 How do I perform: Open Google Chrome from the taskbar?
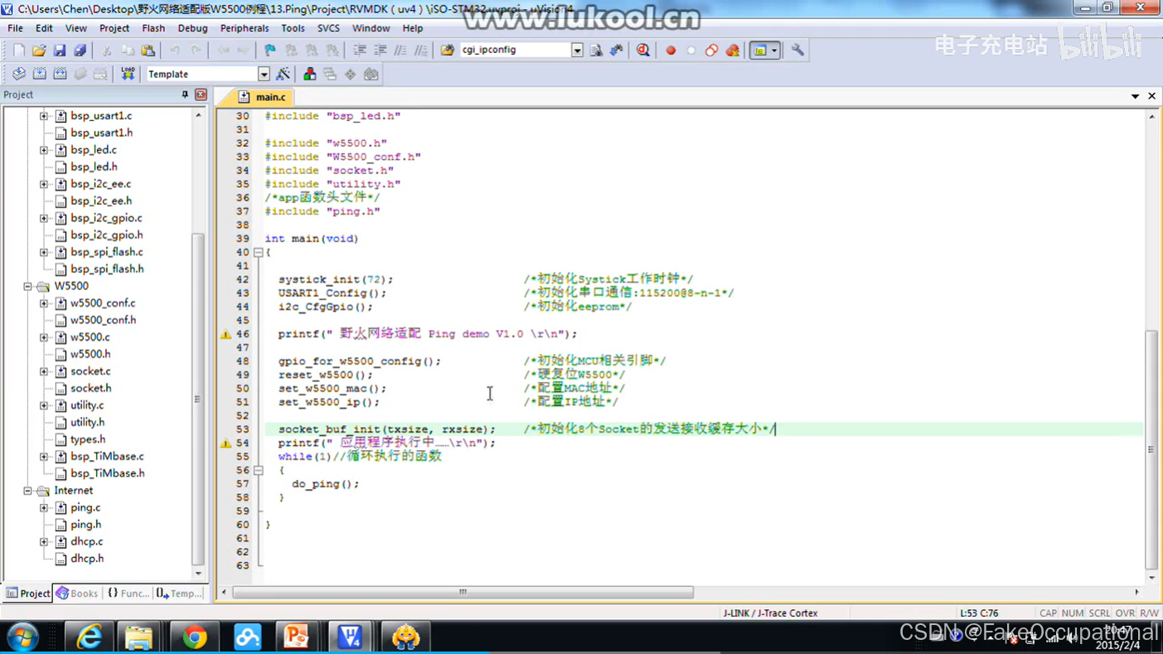pyautogui.click(x=195, y=637)
